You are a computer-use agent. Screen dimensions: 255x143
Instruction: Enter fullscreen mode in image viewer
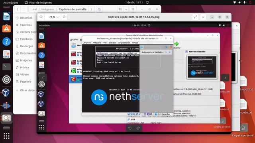click(195, 17)
